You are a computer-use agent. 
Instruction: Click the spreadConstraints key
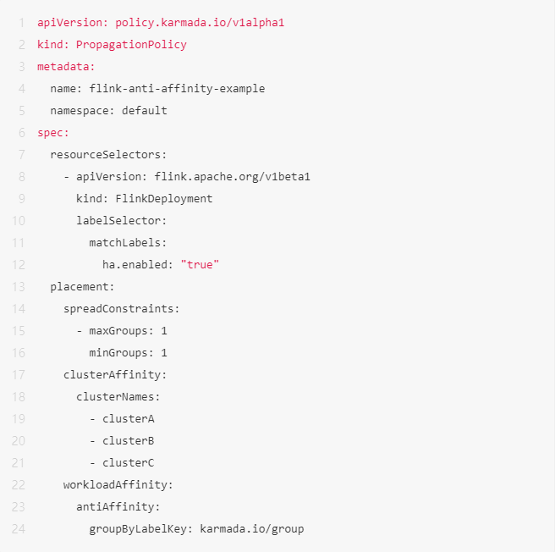[x=121, y=308]
